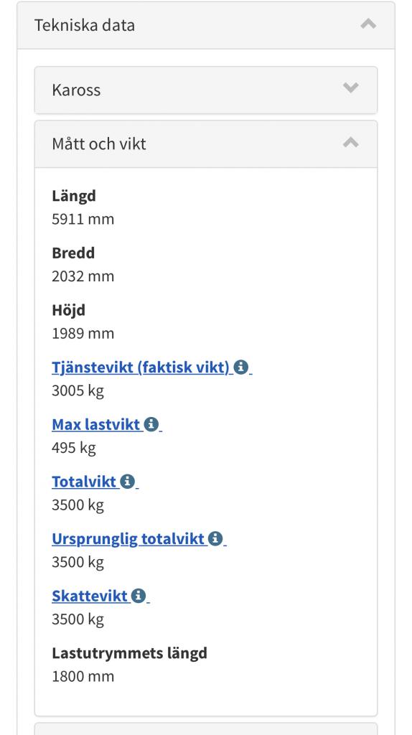
Task: Select the Längd value 5911 mm
Action: [83, 219]
